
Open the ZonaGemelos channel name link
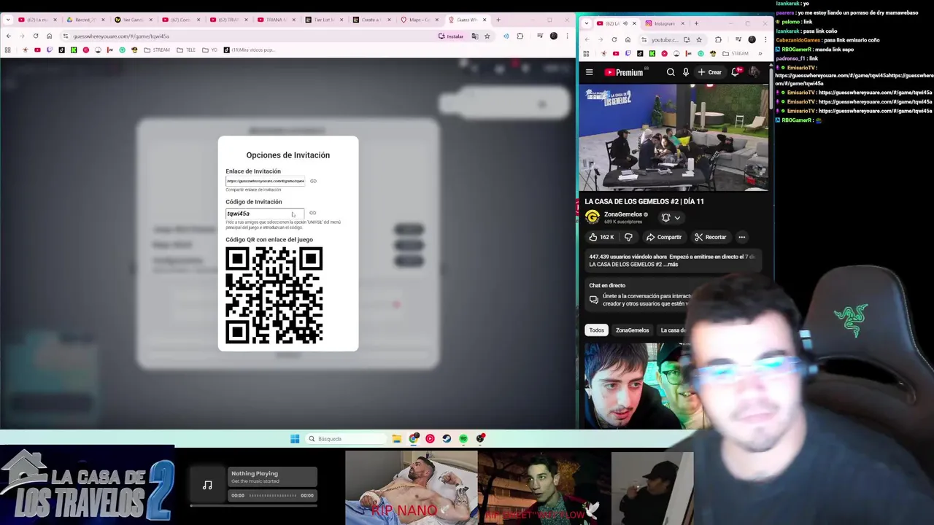click(x=623, y=214)
